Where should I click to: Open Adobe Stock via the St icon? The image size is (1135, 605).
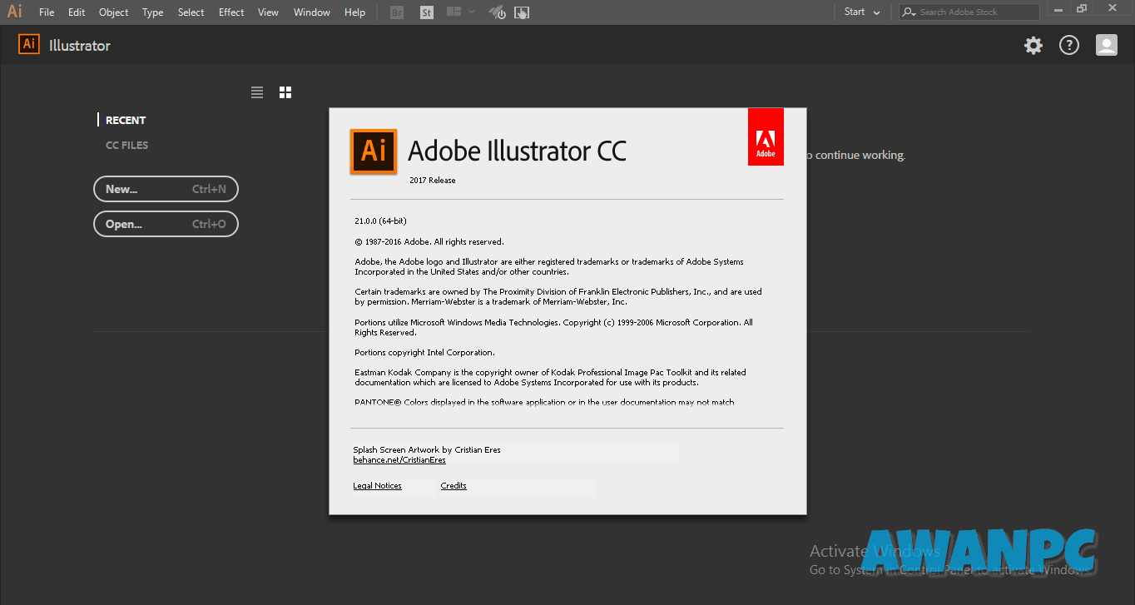click(427, 12)
